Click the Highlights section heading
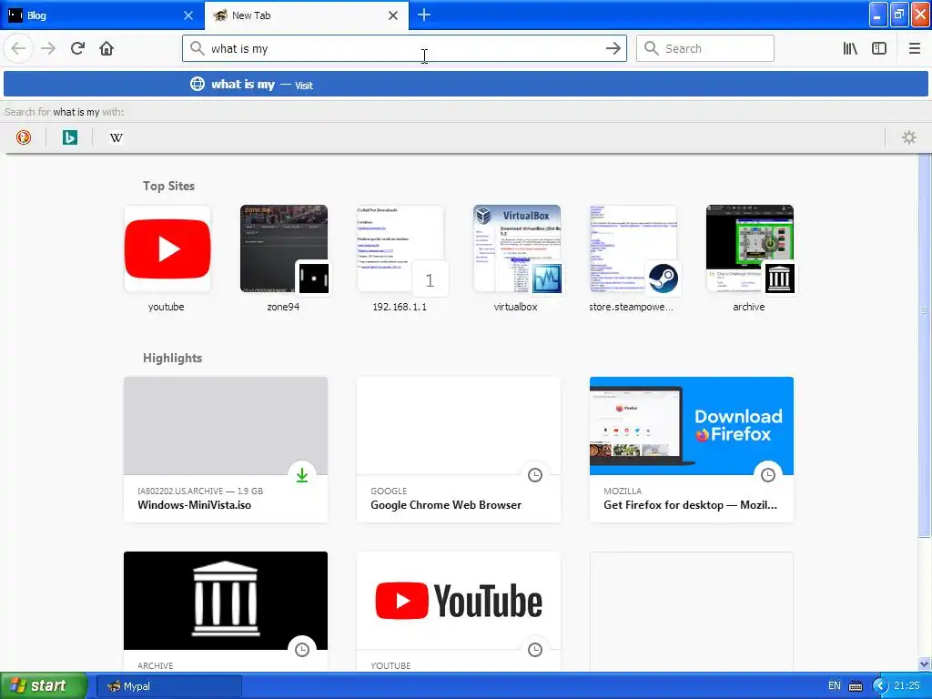The width and height of the screenshot is (932, 699). (172, 358)
